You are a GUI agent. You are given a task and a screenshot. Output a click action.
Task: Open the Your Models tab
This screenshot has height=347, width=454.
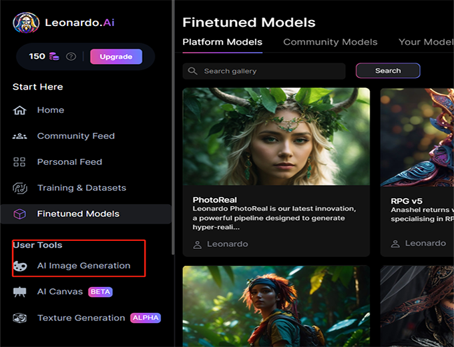tap(426, 42)
